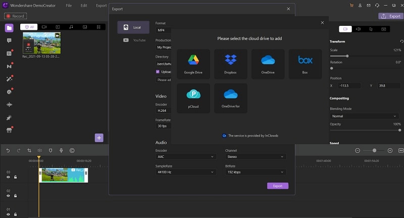
Task: Click the voiceover microphone icon
Action: click(61, 150)
